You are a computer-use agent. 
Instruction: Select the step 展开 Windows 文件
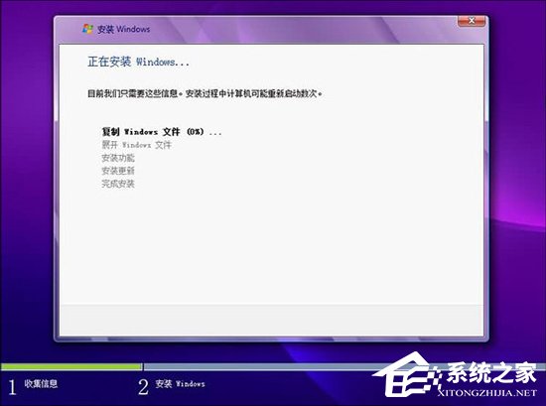tap(137, 145)
